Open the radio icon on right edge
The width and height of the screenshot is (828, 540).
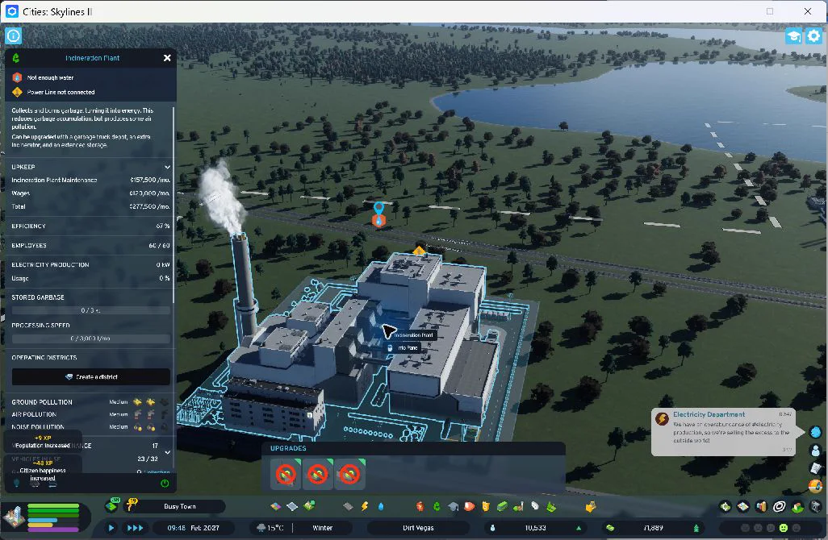click(815, 486)
